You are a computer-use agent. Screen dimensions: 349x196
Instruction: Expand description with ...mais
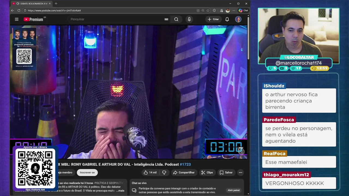[120, 191]
